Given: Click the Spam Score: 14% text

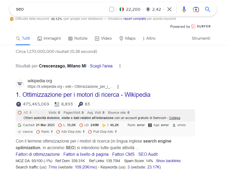Looking at the screenshot, I should click(138, 161).
